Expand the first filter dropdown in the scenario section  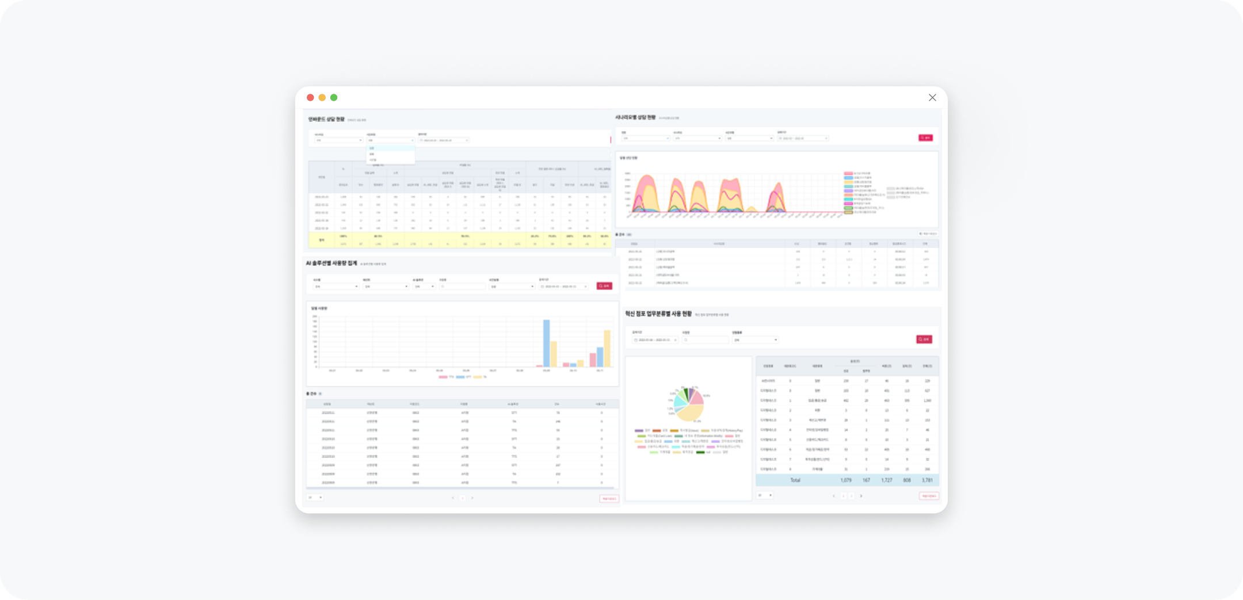pos(645,138)
